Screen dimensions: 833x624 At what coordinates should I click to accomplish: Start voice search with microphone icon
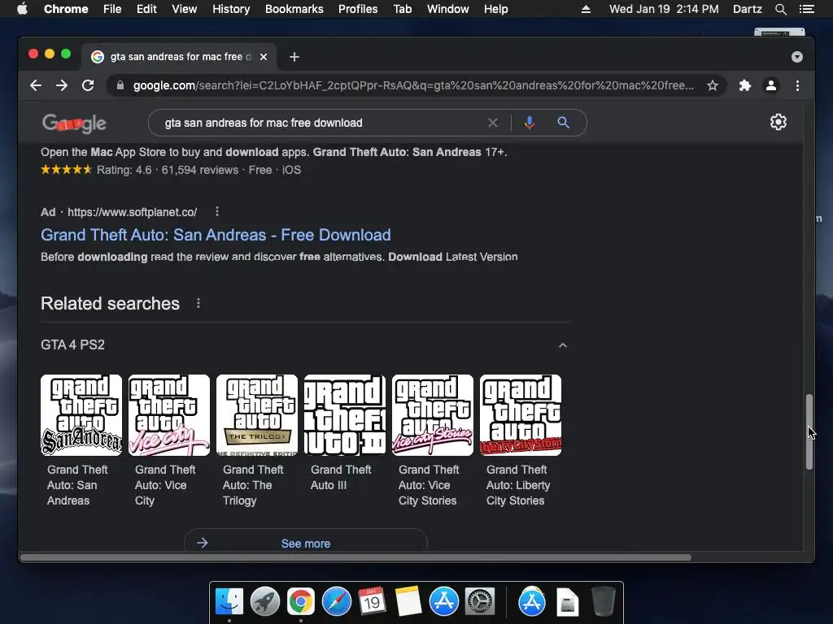pos(529,123)
